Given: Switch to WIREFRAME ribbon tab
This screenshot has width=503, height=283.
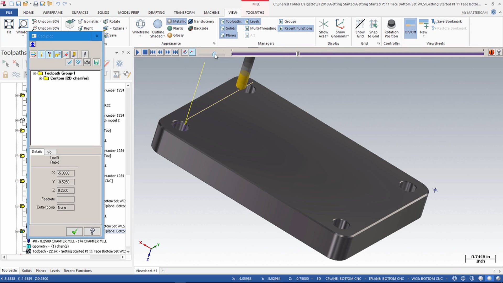Looking at the screenshot, I should click(53, 13).
